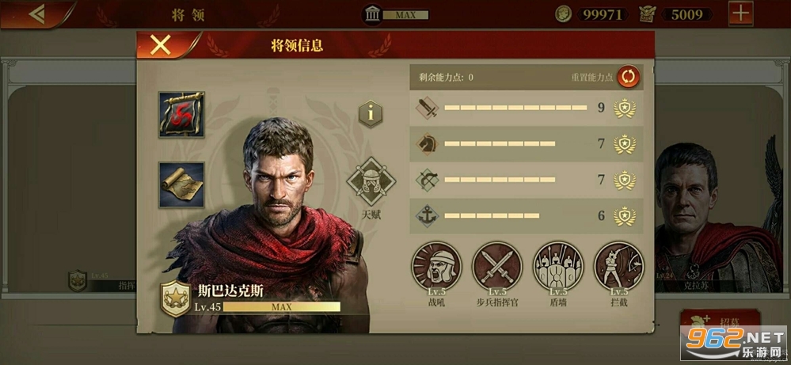Select the 拦截 intercept skill
The width and height of the screenshot is (791, 365).
(618, 267)
